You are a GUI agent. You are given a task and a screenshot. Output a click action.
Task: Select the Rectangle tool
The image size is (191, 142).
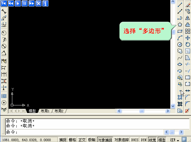coord(180,31)
